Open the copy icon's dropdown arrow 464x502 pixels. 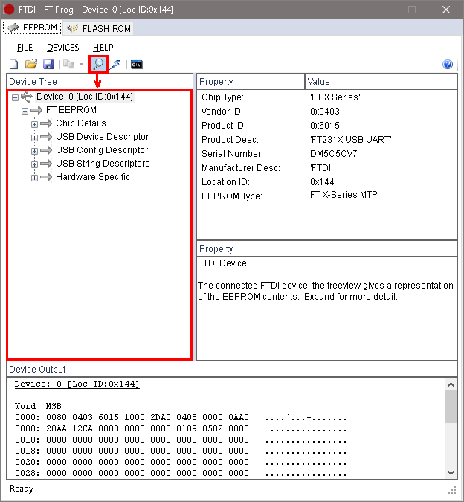[81, 65]
